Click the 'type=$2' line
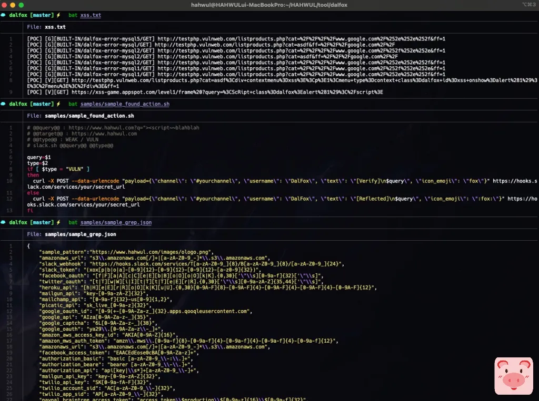The width and height of the screenshot is (539, 401). (x=37, y=163)
